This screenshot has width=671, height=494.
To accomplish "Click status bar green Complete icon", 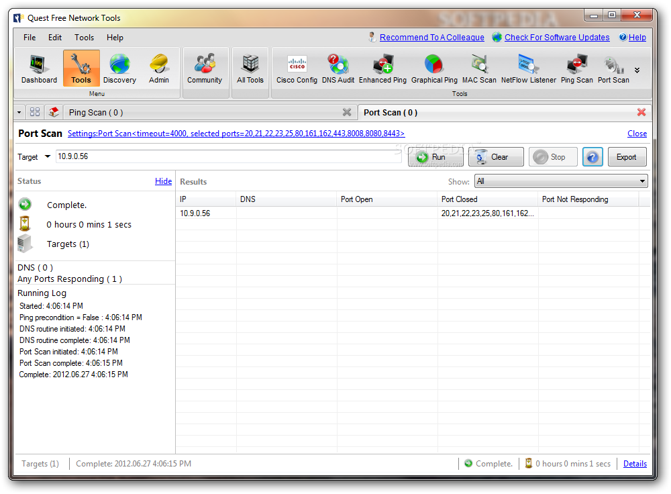I will [x=468, y=463].
